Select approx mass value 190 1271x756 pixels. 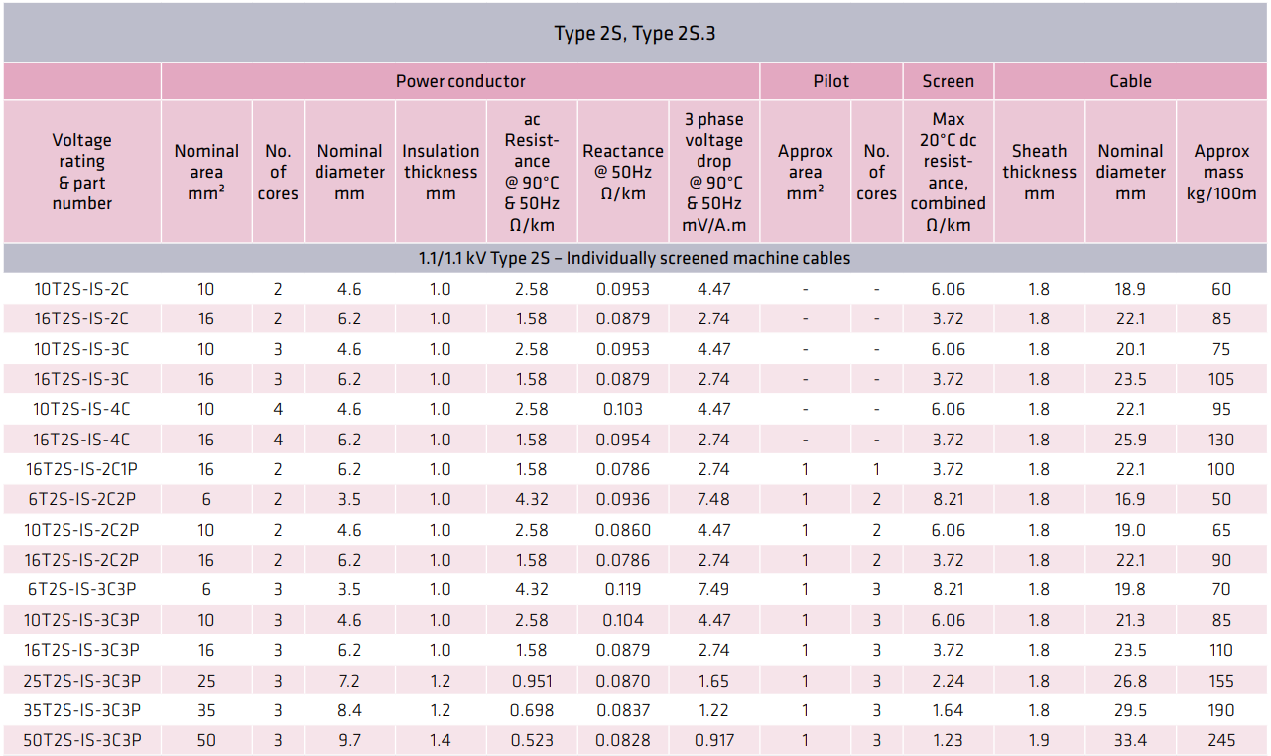click(1221, 710)
